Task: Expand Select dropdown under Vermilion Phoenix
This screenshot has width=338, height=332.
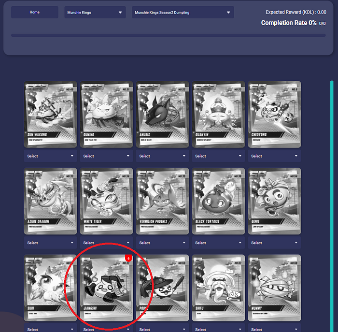Action: coord(163,243)
